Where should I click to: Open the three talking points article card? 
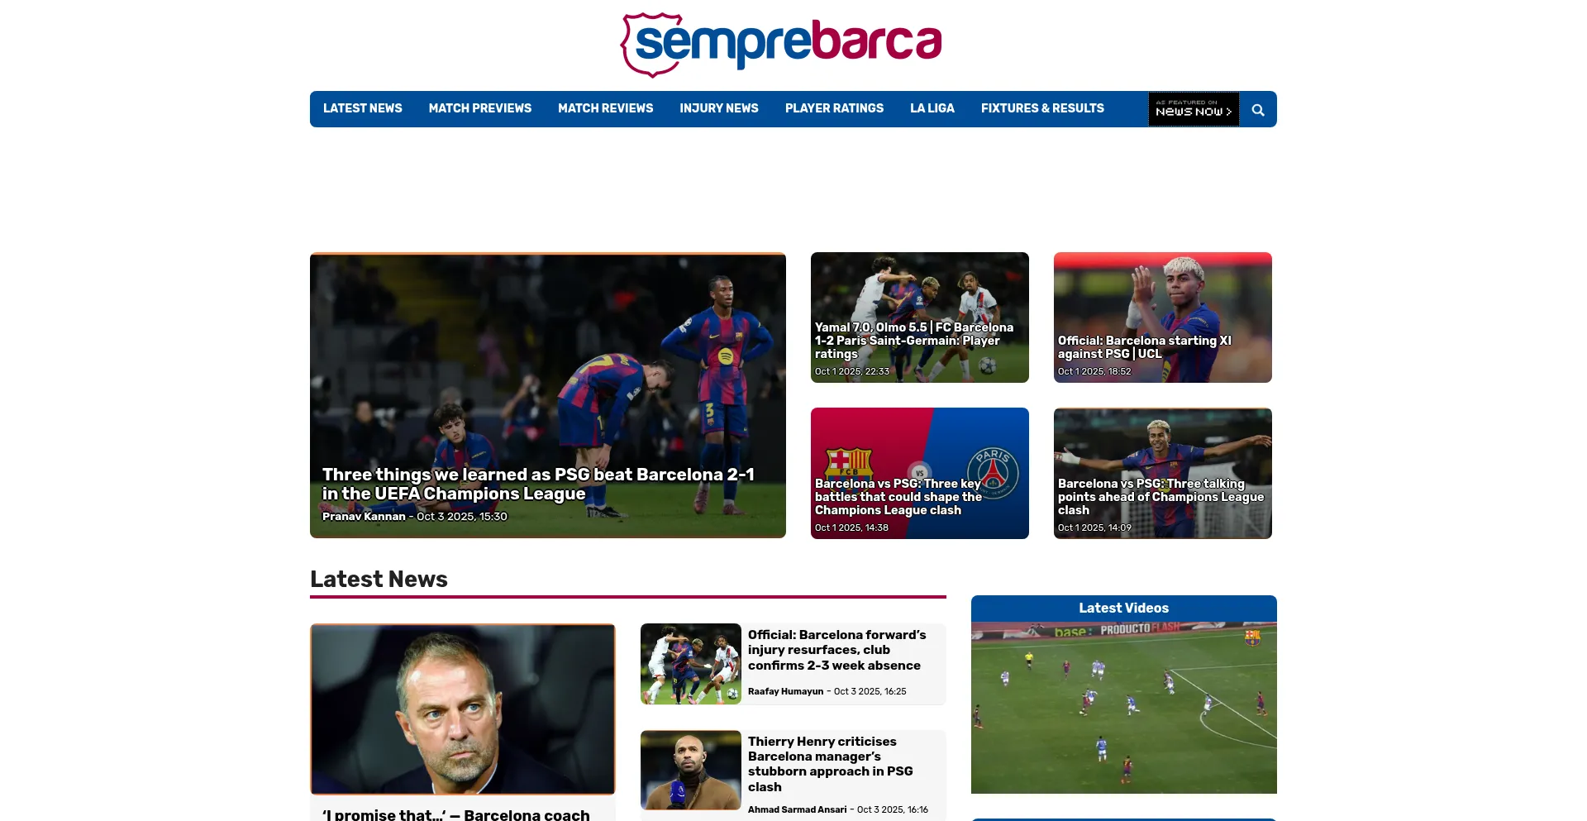(x=1163, y=473)
